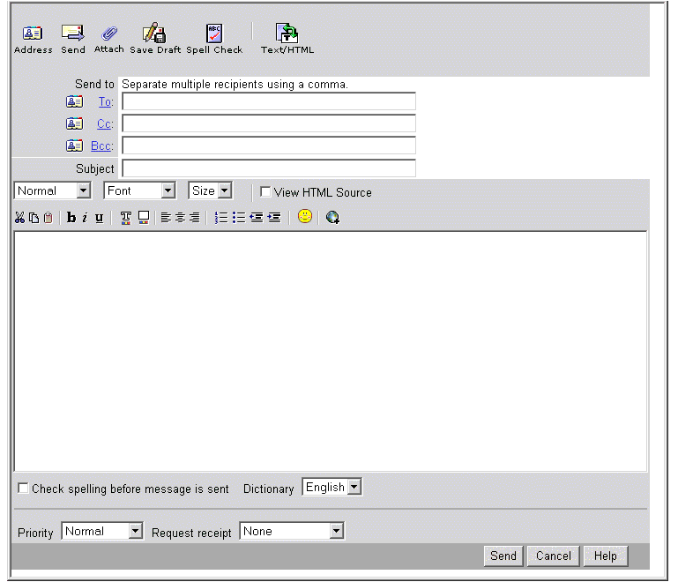The image size is (678, 582).
Task: Click inside the message body area
Action: [331, 351]
